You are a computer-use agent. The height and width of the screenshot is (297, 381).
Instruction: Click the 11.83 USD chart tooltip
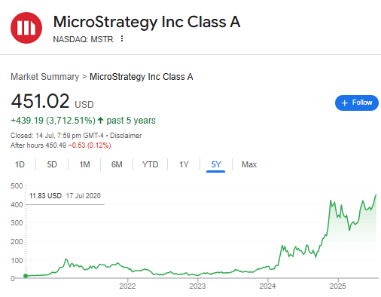(x=65, y=196)
